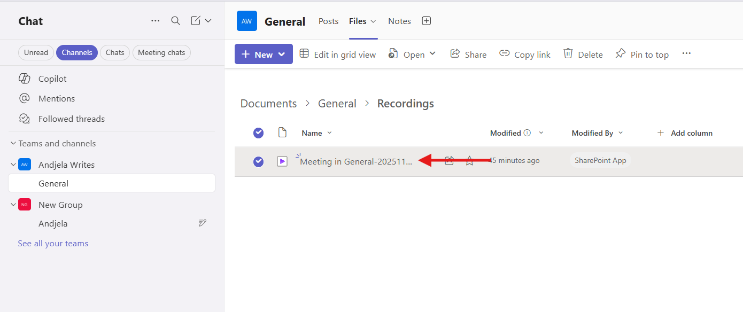
Task: Open the Open dropdown menu in toolbar
Action: point(432,54)
